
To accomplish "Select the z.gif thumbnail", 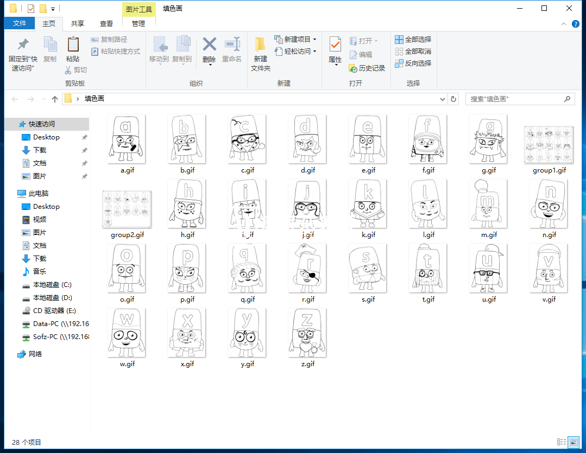I will tap(307, 333).
